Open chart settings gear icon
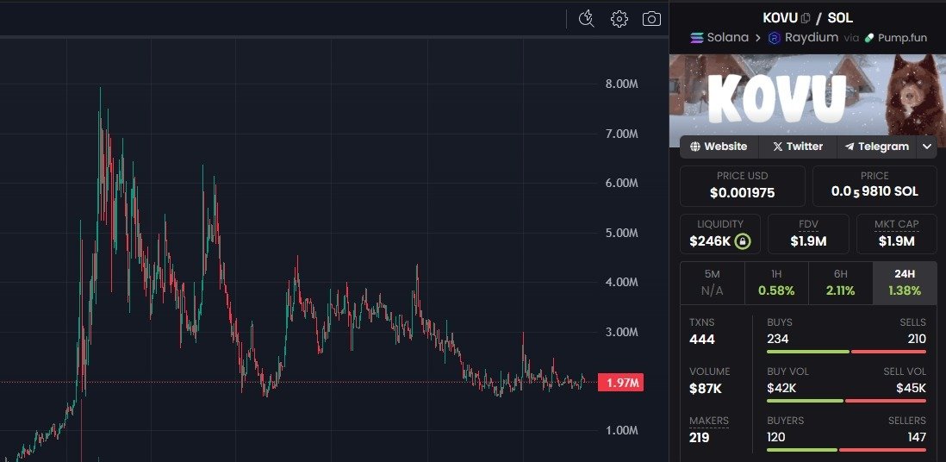 pos(619,19)
